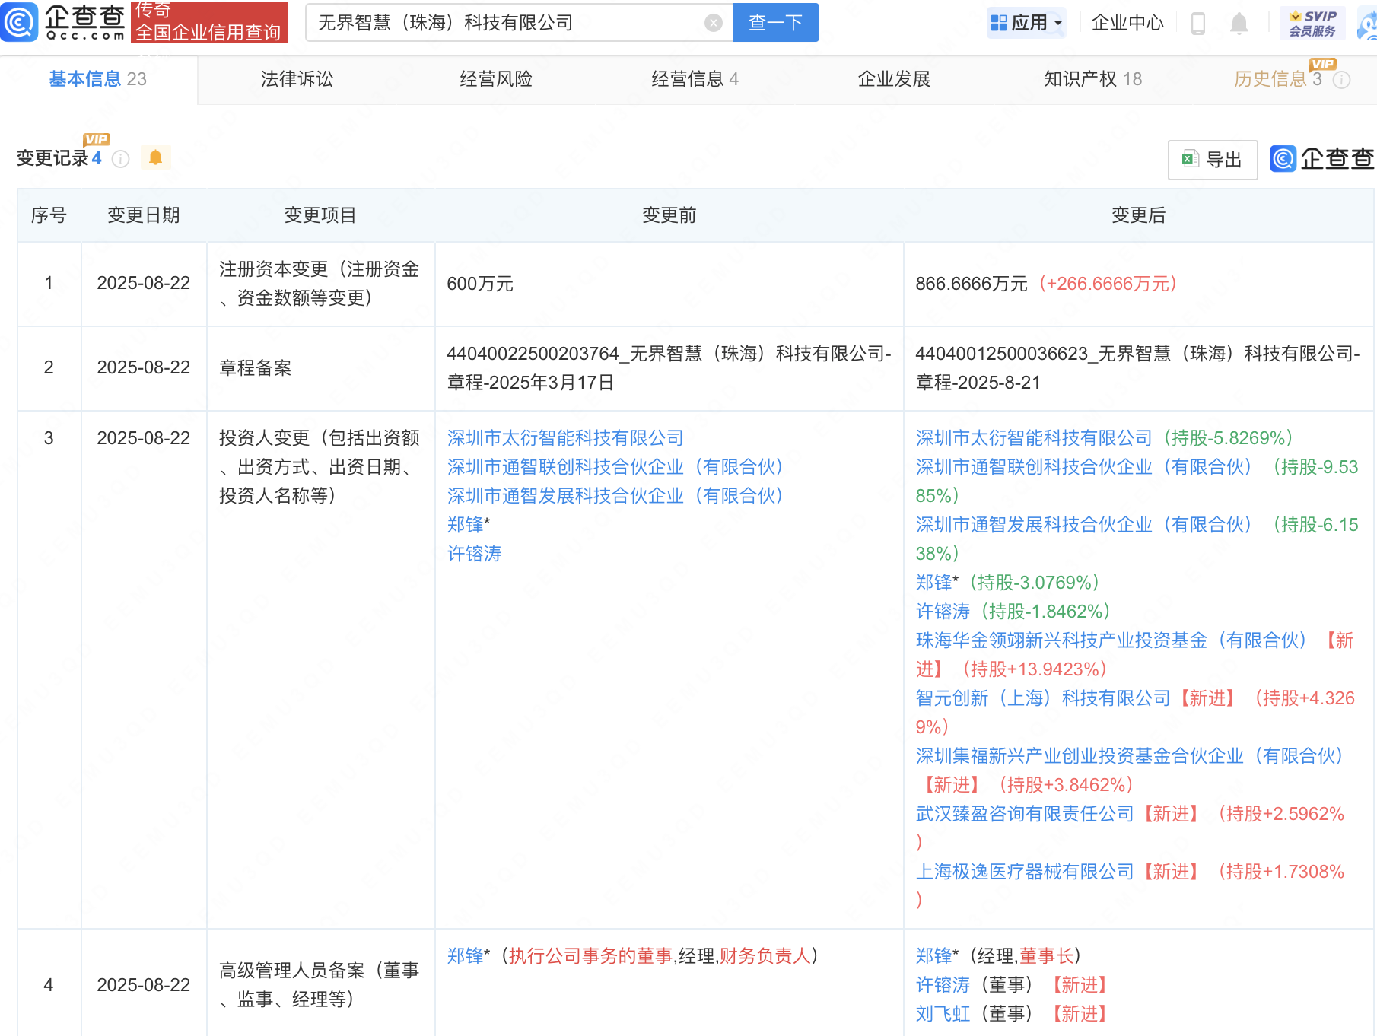1377x1036 pixels.
Task: Open 郑锋 (经理,董事长) link
Action: point(934,956)
